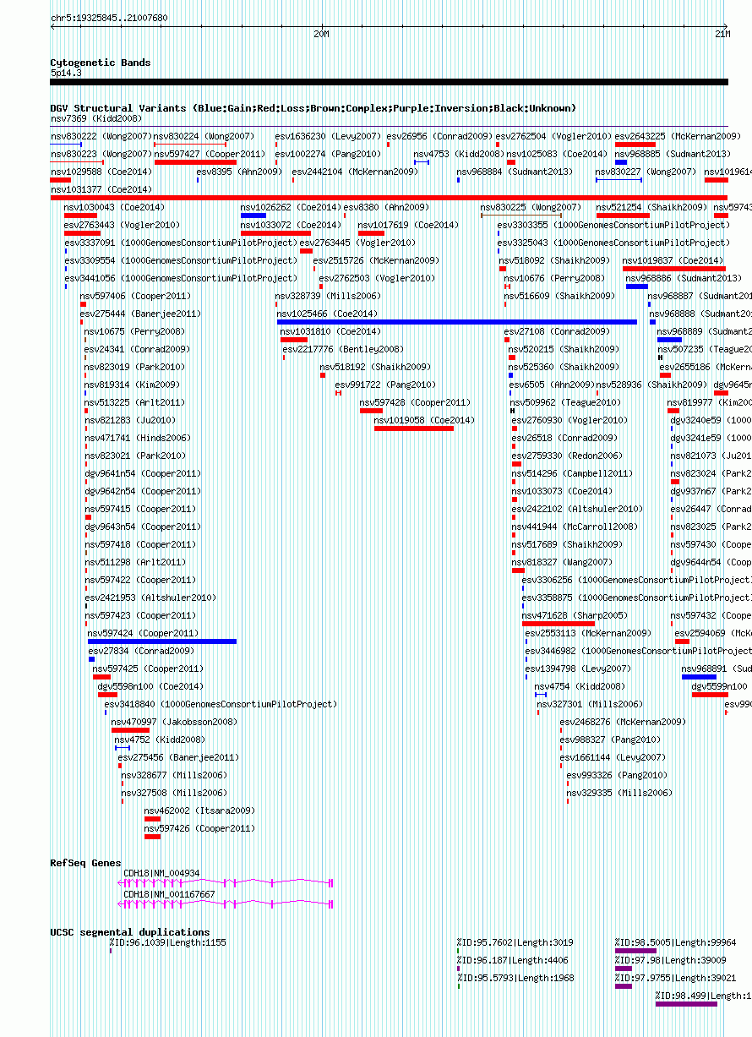The image size is (752, 1037).
Task: Select nsv1029588 (Coe2014) variant label
Action: pyautogui.click(x=101, y=172)
